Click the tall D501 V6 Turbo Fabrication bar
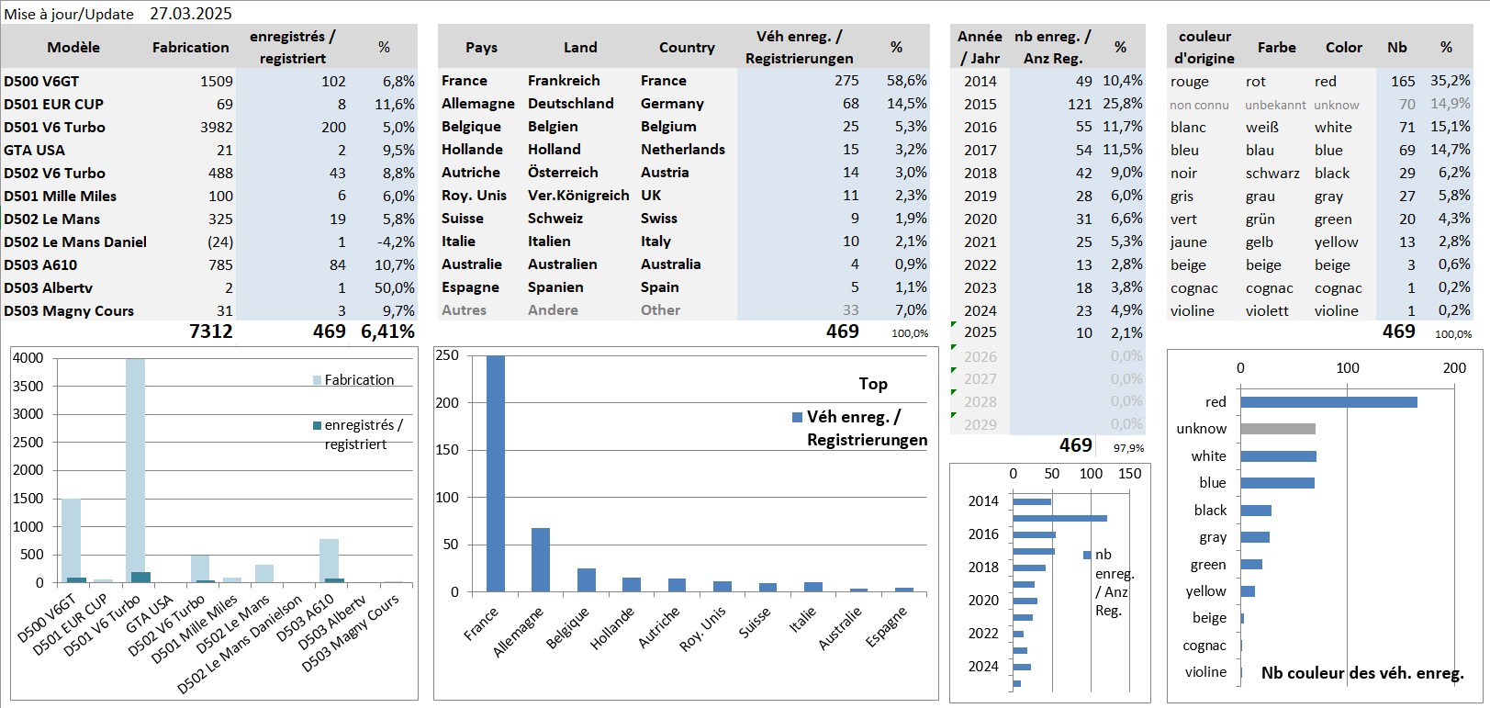Viewport: 1490px width, 708px height. [x=135, y=470]
